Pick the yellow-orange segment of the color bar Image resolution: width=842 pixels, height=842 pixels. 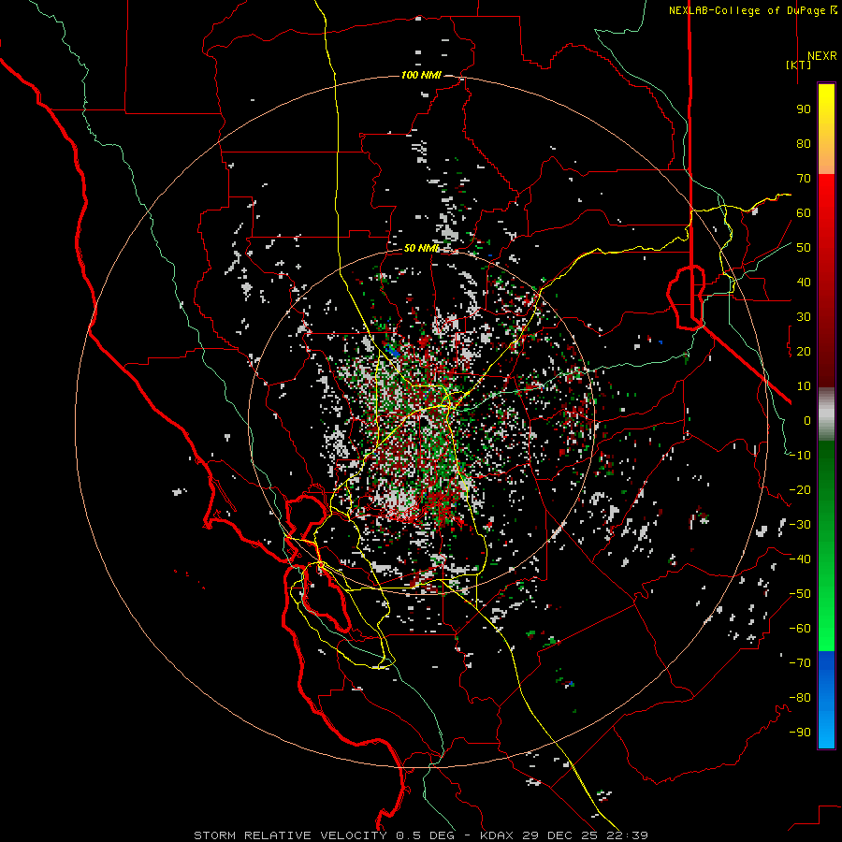click(x=826, y=129)
